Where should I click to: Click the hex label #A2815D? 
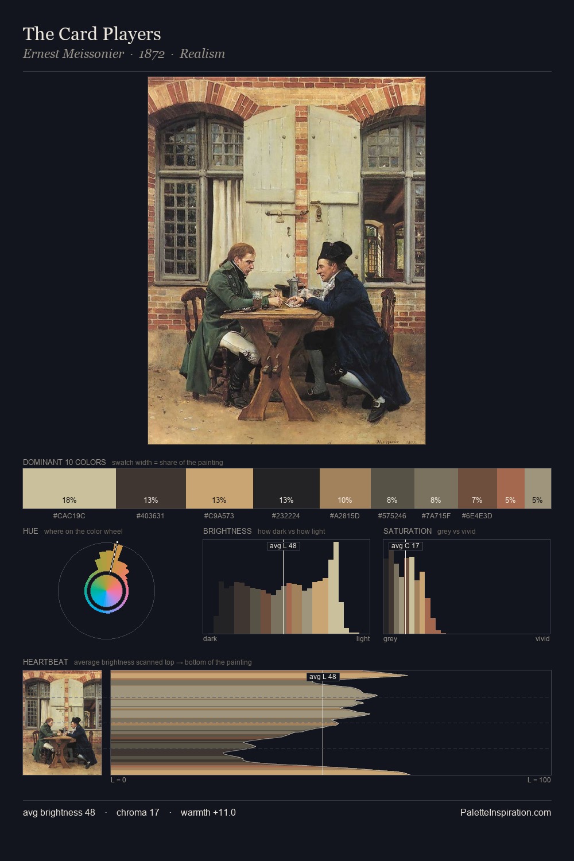pos(345,515)
